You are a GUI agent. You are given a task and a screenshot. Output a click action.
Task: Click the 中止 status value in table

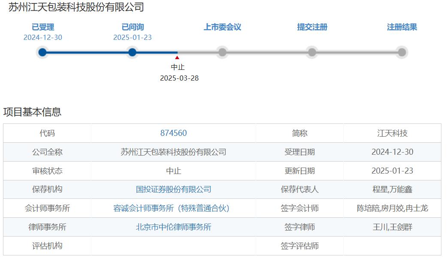[x=173, y=171]
